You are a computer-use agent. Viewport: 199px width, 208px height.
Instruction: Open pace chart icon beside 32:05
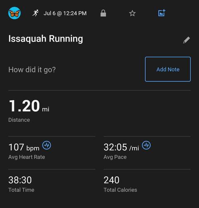tap(146, 145)
